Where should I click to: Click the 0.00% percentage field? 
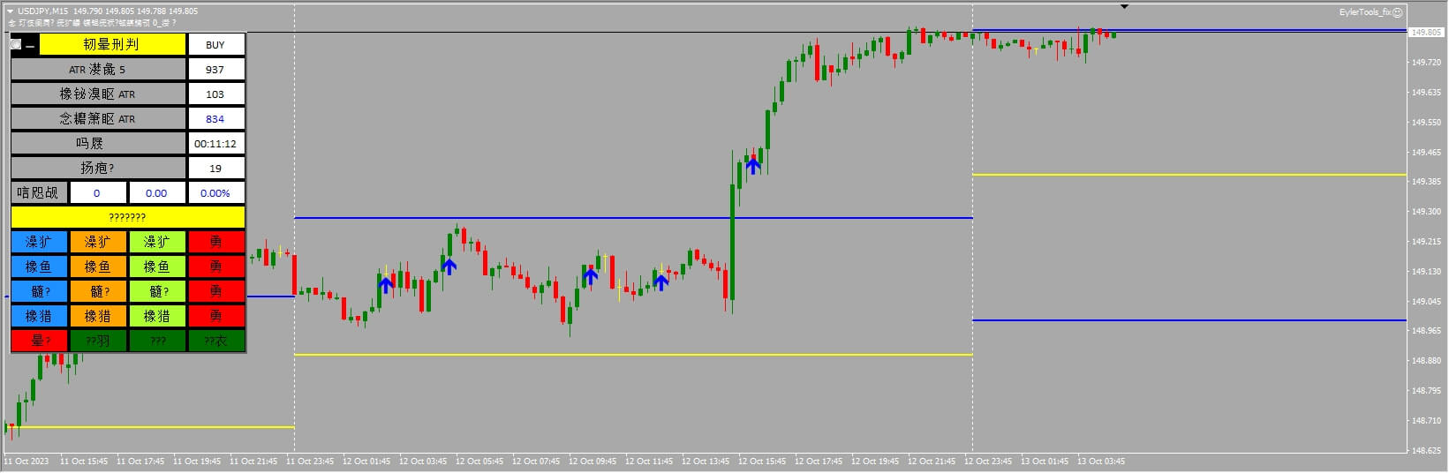215,193
